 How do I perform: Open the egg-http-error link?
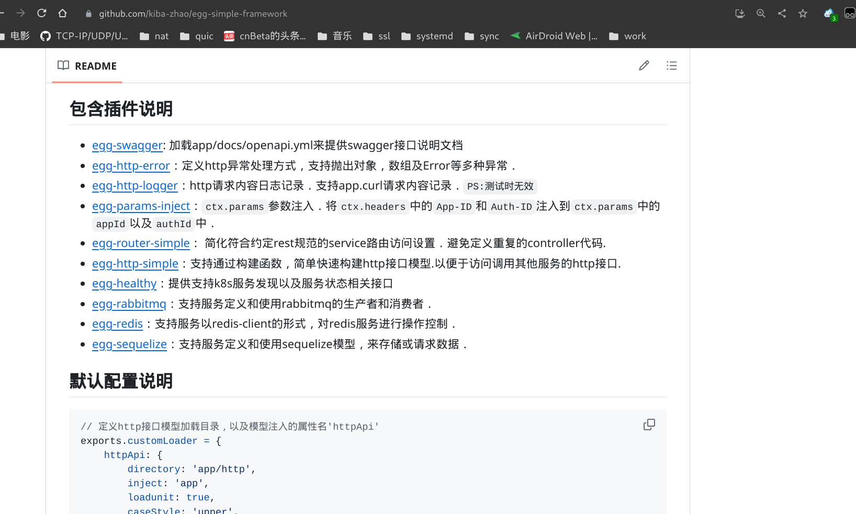(x=131, y=166)
